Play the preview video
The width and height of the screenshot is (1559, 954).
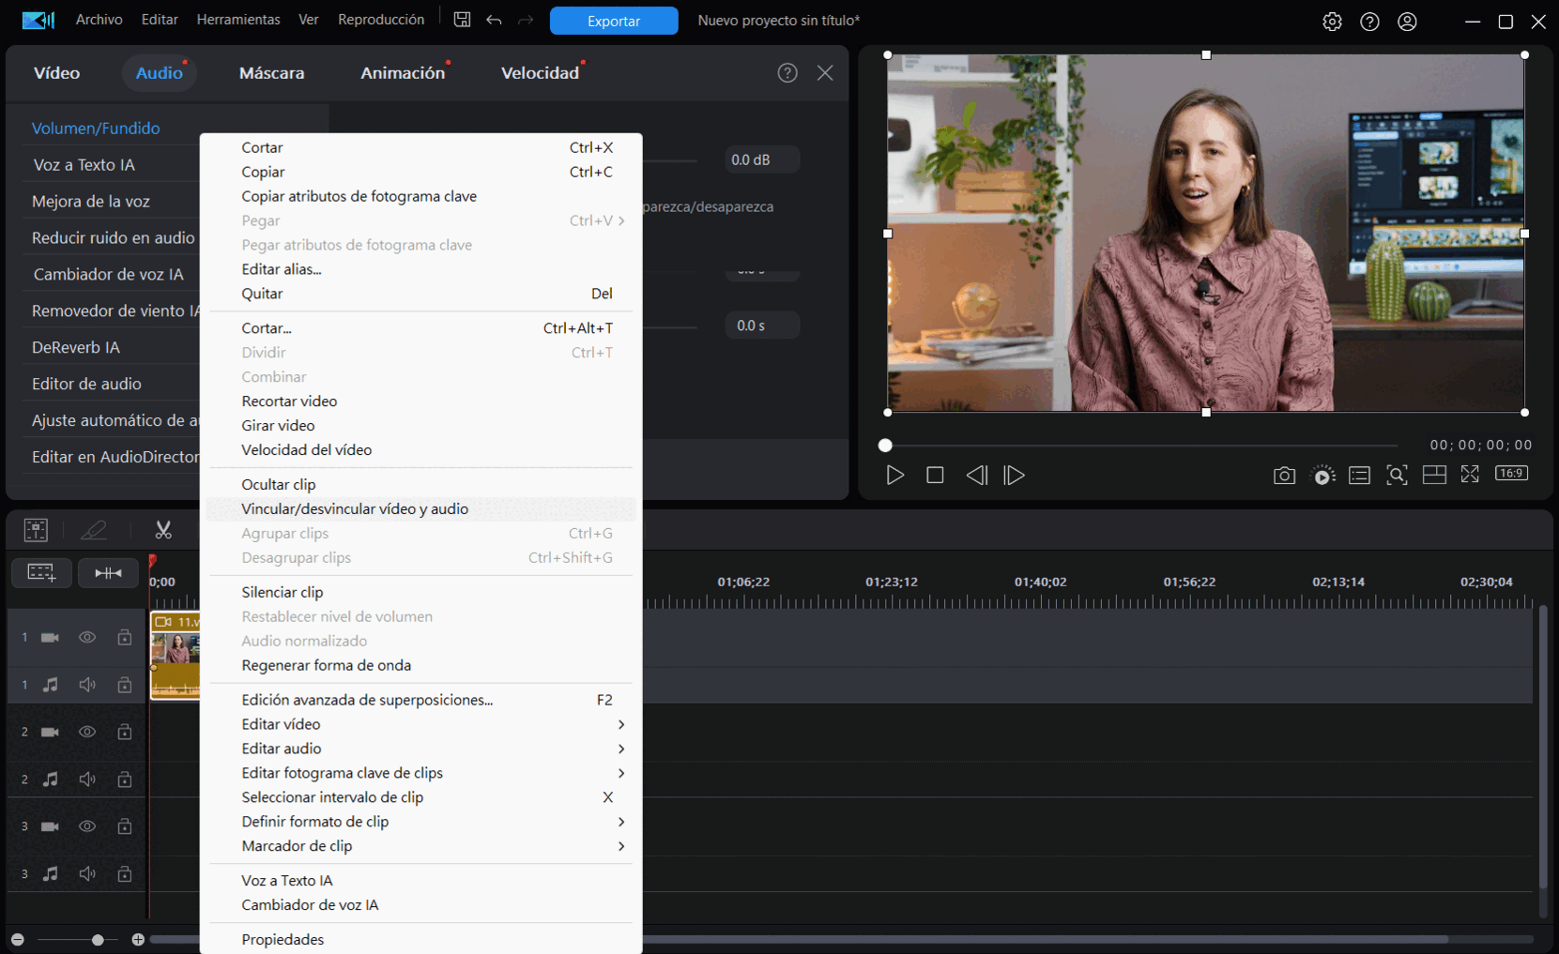[x=895, y=475]
